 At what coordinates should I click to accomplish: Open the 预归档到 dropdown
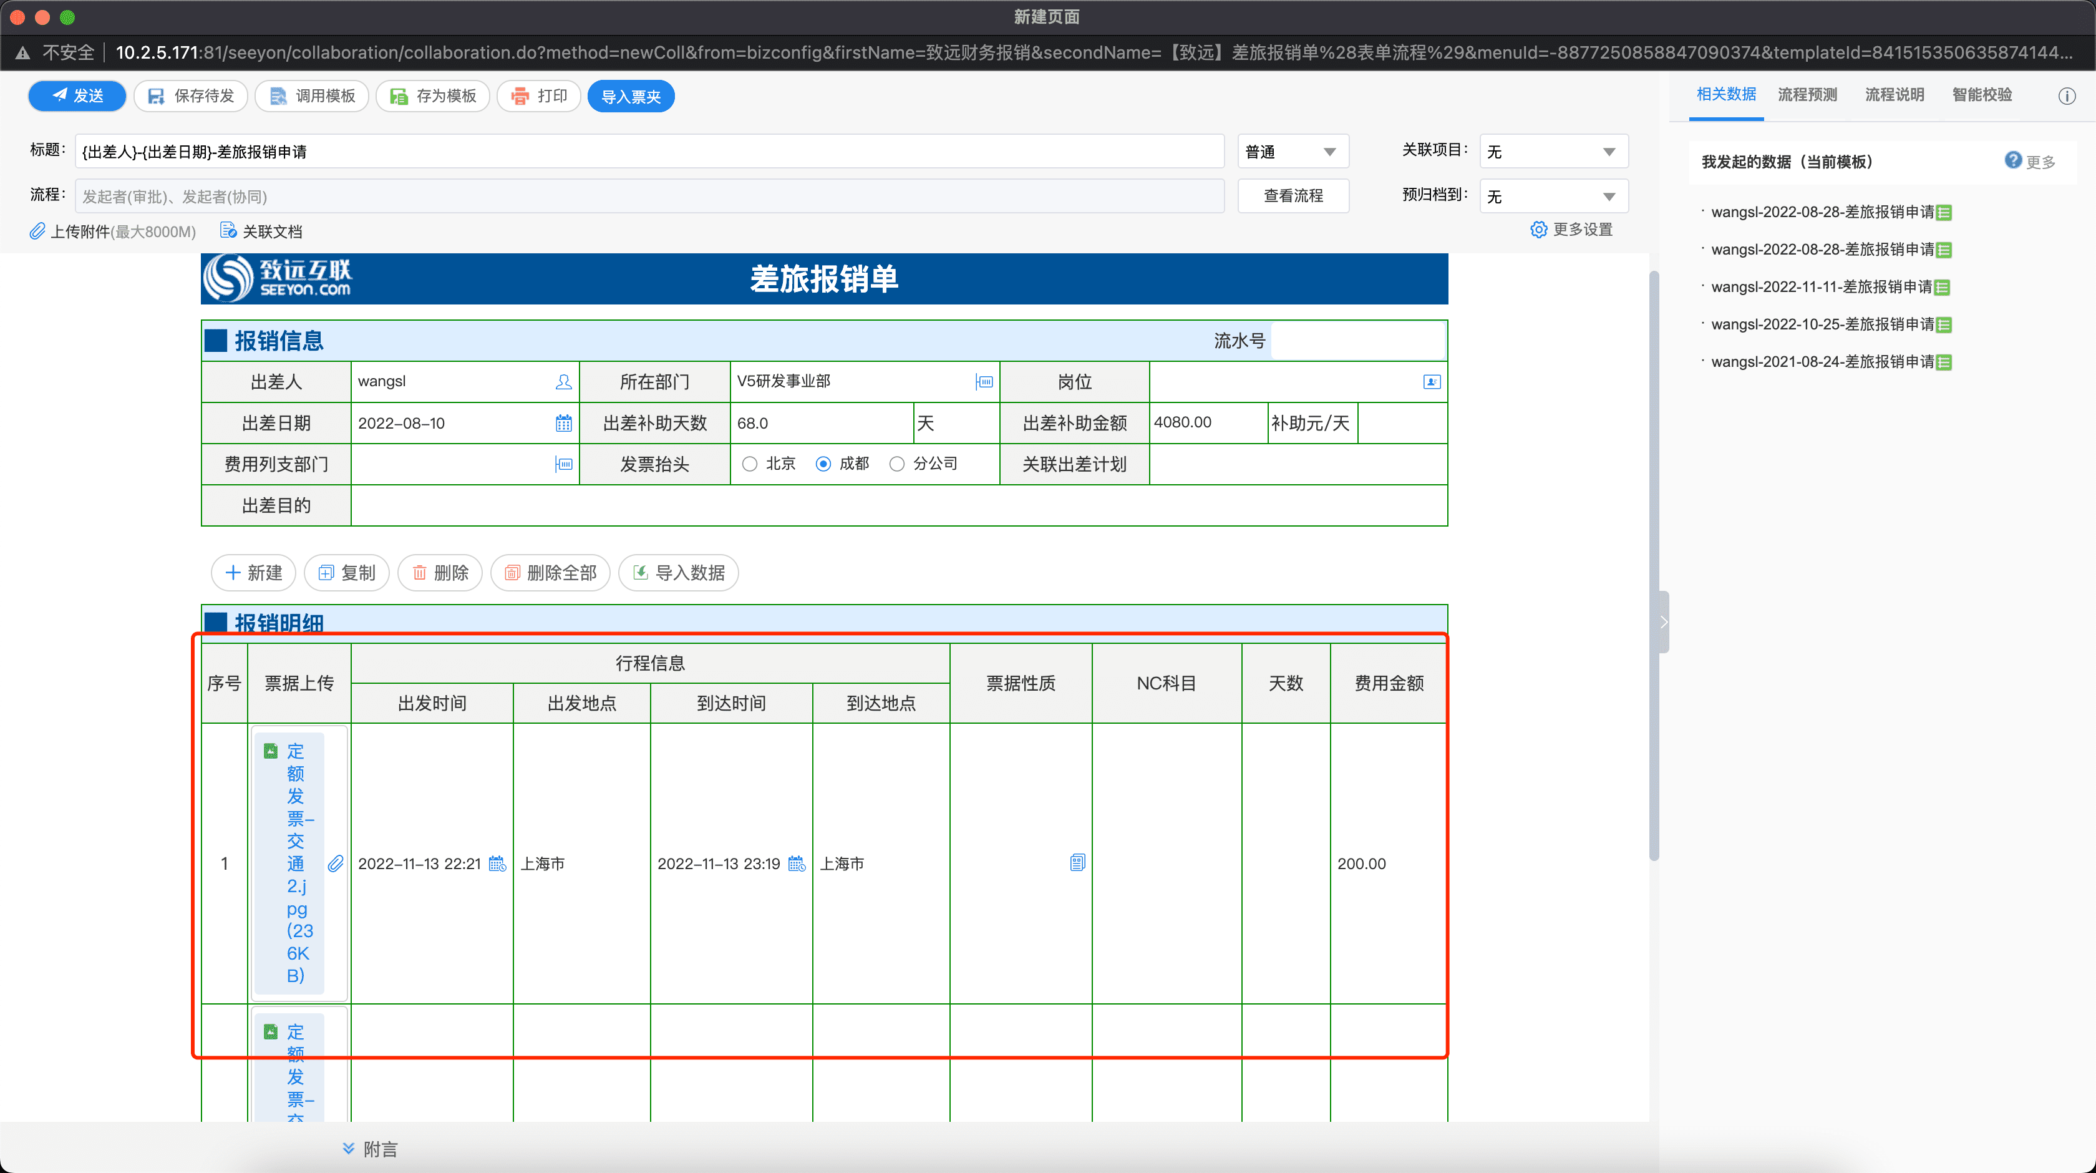click(1553, 196)
